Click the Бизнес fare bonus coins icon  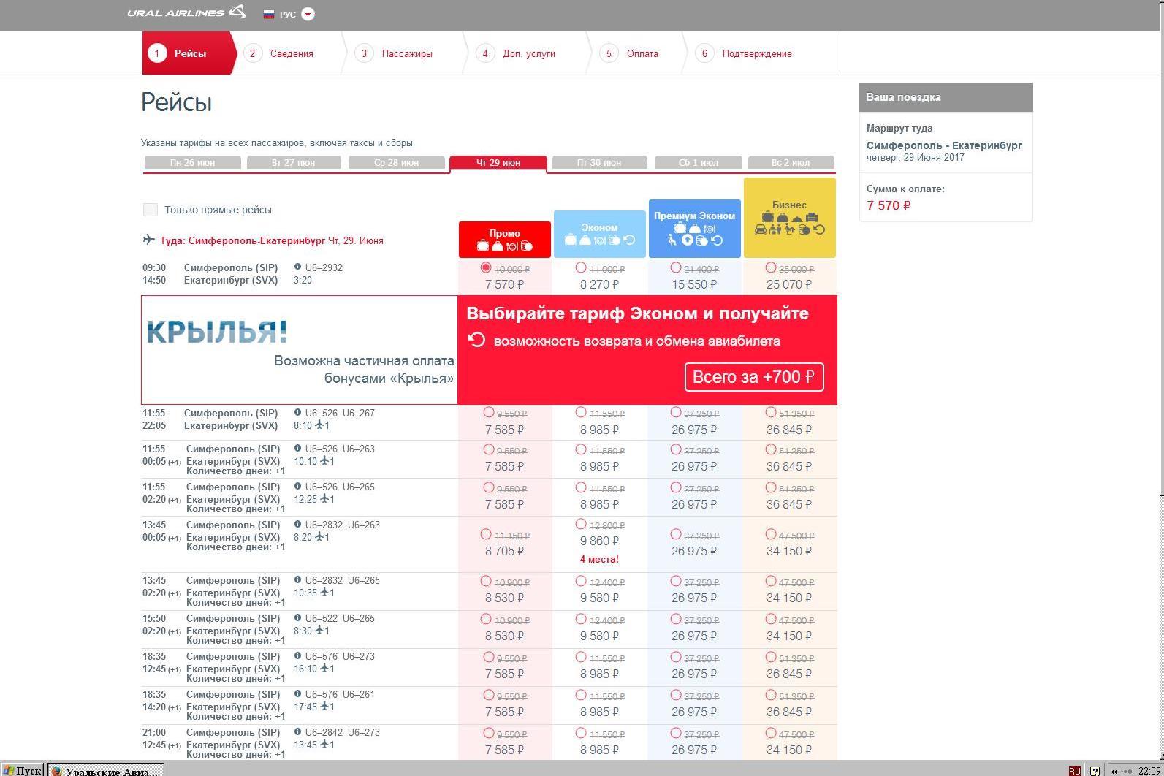click(x=804, y=229)
